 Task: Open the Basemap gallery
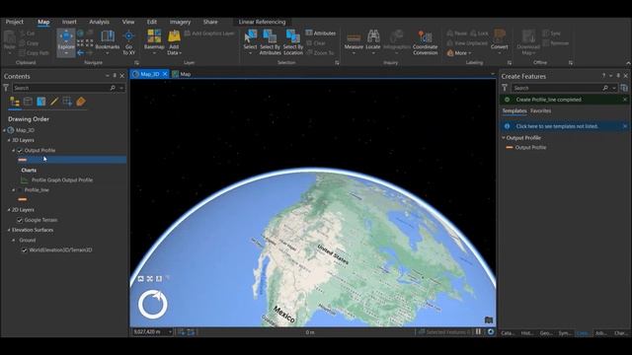point(154,42)
